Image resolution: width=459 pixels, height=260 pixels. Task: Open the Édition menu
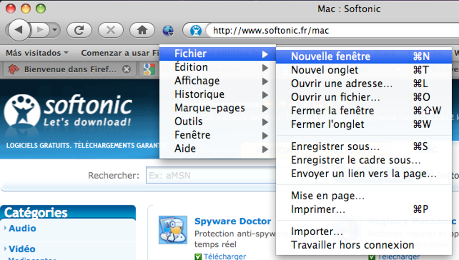pyautogui.click(x=191, y=67)
